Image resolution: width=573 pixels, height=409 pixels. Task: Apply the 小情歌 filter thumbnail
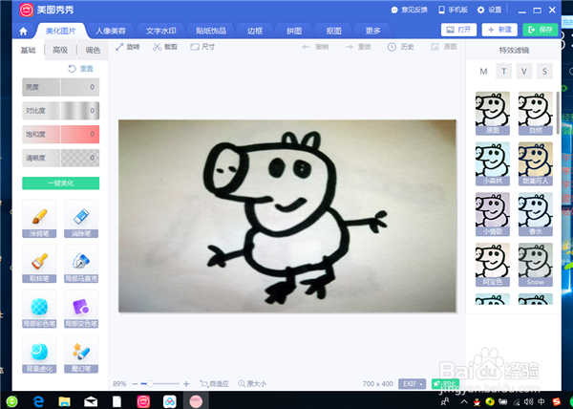click(493, 214)
